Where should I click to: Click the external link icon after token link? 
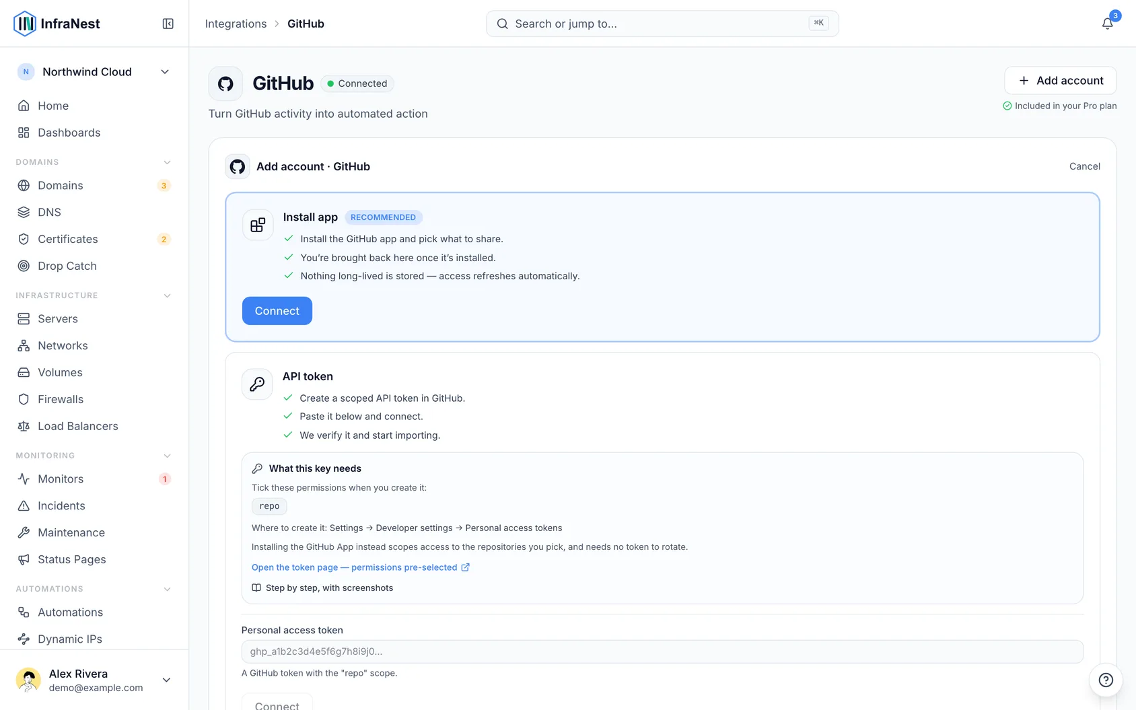[x=465, y=567]
